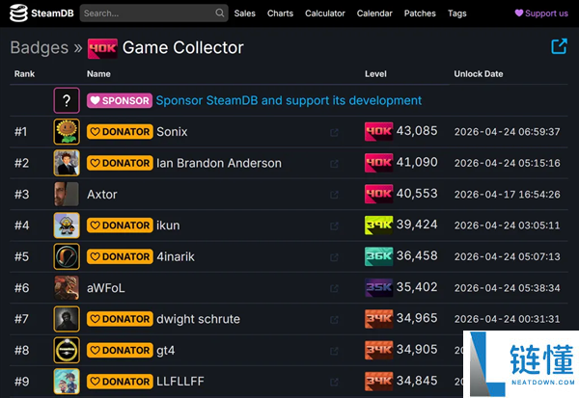Click the Name column header

[98, 74]
